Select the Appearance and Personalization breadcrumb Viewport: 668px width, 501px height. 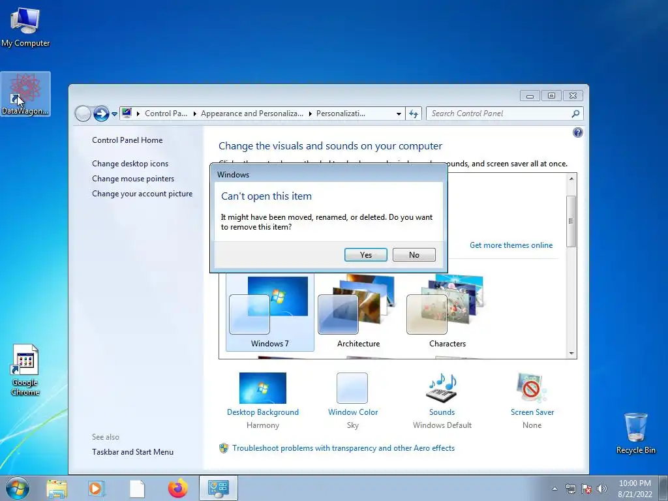click(x=252, y=114)
